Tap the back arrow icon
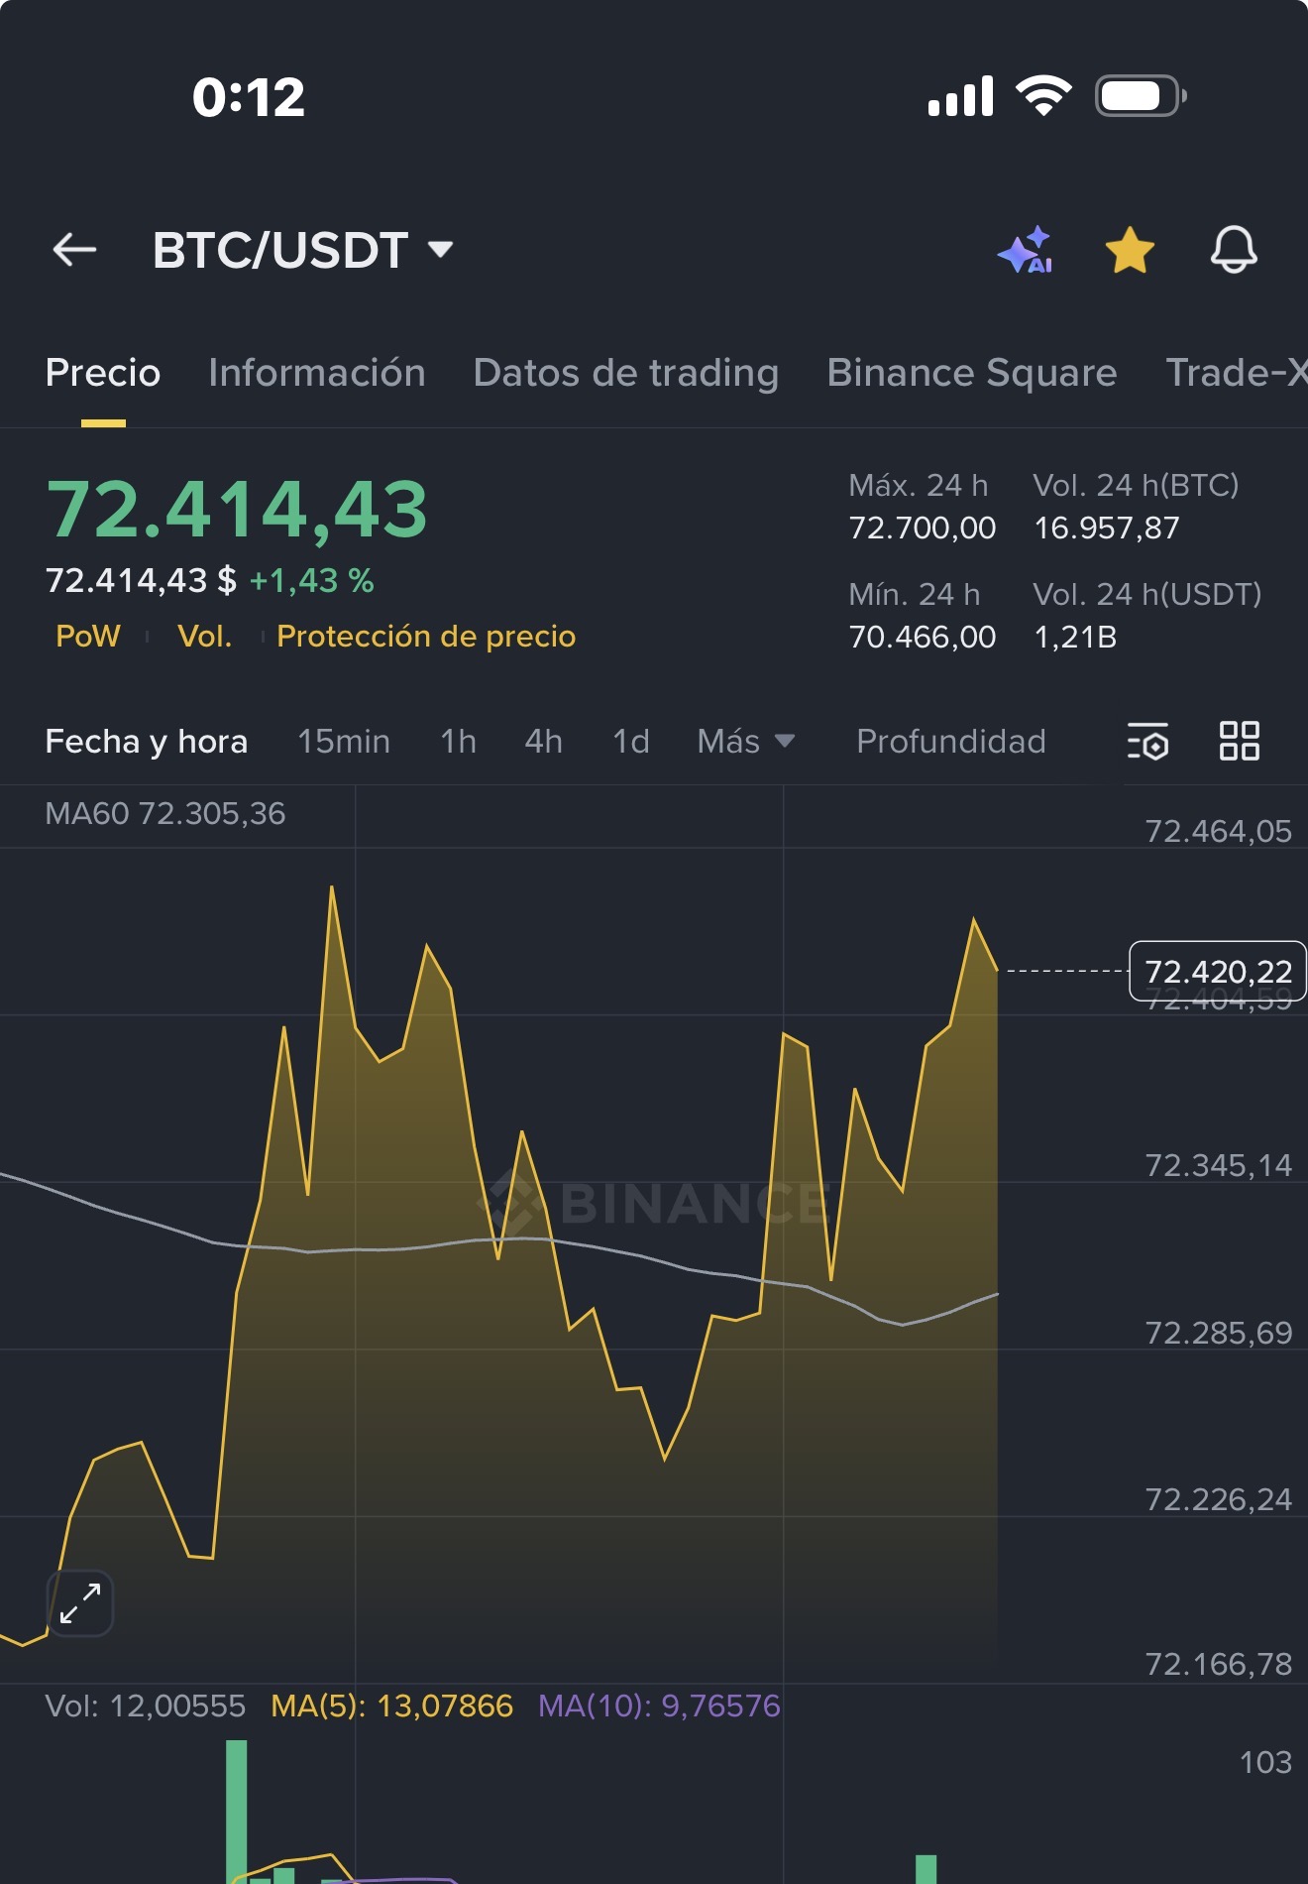The width and height of the screenshot is (1308, 1884). pyautogui.click(x=74, y=250)
